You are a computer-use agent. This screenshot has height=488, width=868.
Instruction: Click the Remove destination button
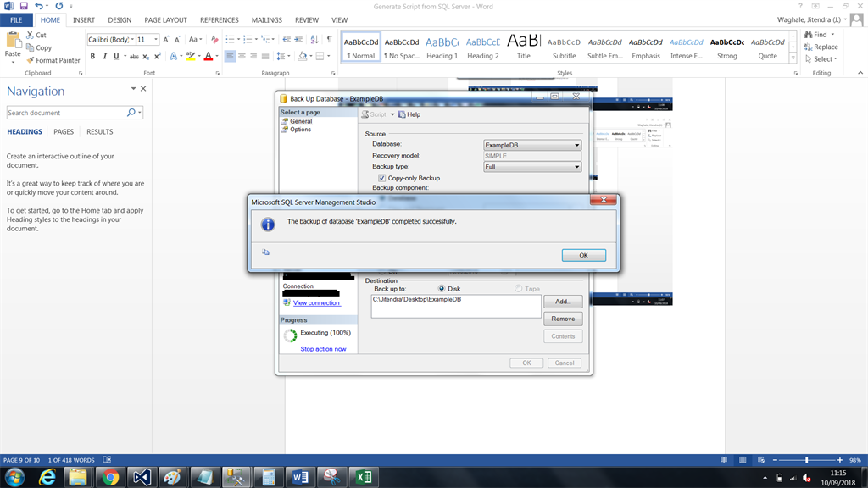563,319
